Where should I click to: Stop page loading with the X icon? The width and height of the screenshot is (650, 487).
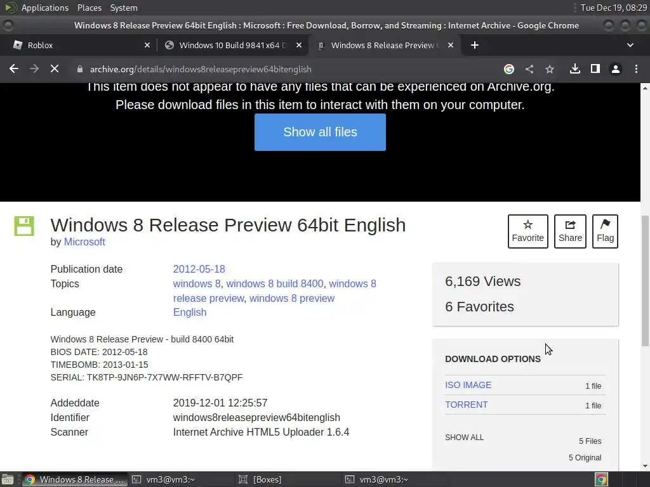point(55,68)
